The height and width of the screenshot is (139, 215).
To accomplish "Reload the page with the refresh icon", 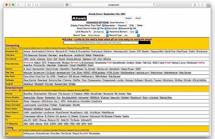I will (x=154, y=5).
